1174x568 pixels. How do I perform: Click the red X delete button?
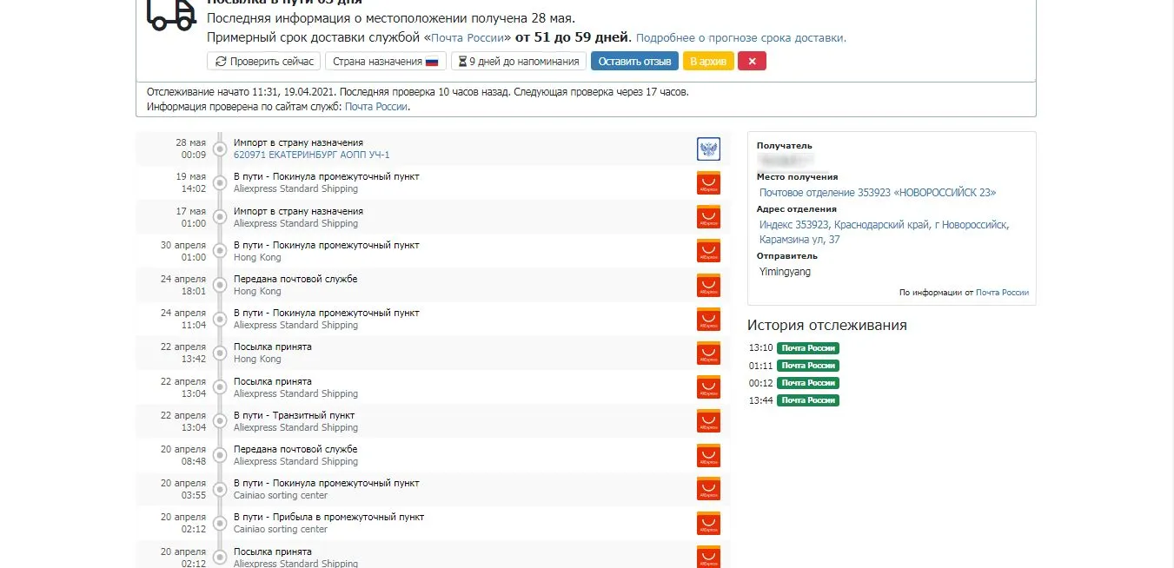point(752,61)
